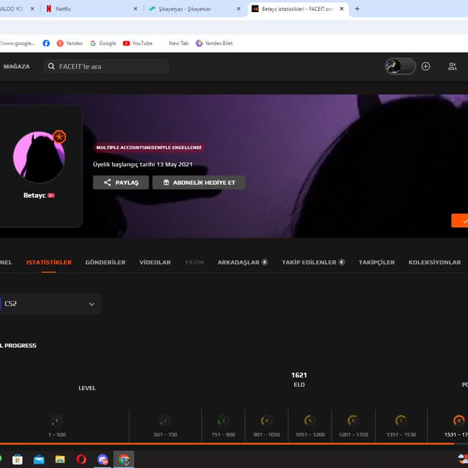Image resolution: width=468 pixels, height=468 pixels.
Task: Select level 7 icon above 1351 – 1530
Action: (x=400, y=421)
